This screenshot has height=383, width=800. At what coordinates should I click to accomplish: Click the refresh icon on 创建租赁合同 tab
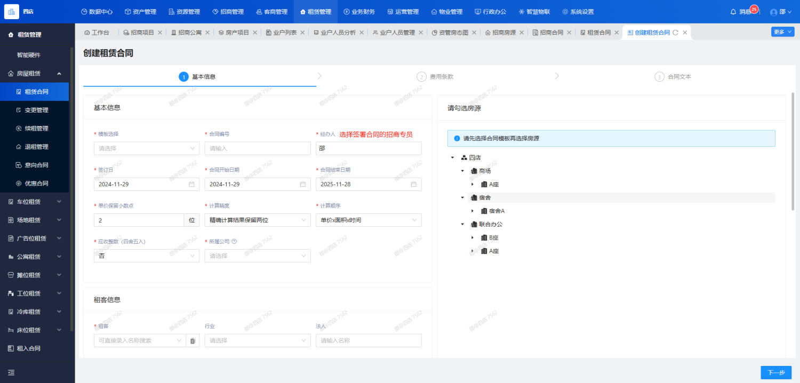(x=676, y=33)
